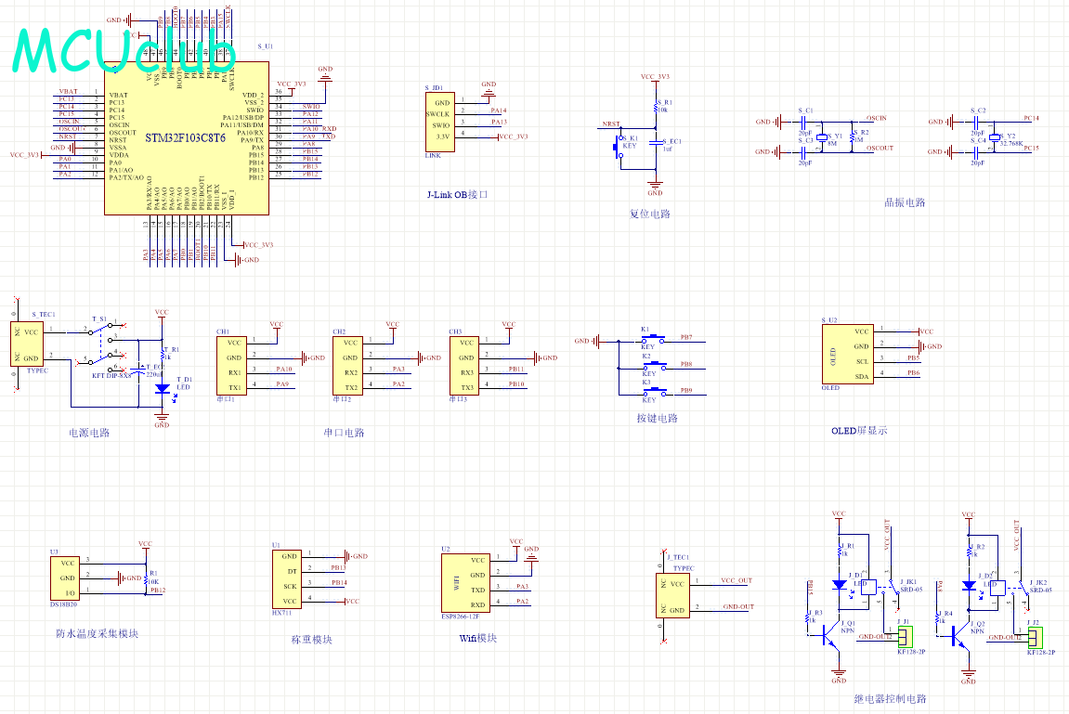The image size is (1069, 714).
Task: Select the J_D2 LED in relay circuit
Action: tap(969, 585)
